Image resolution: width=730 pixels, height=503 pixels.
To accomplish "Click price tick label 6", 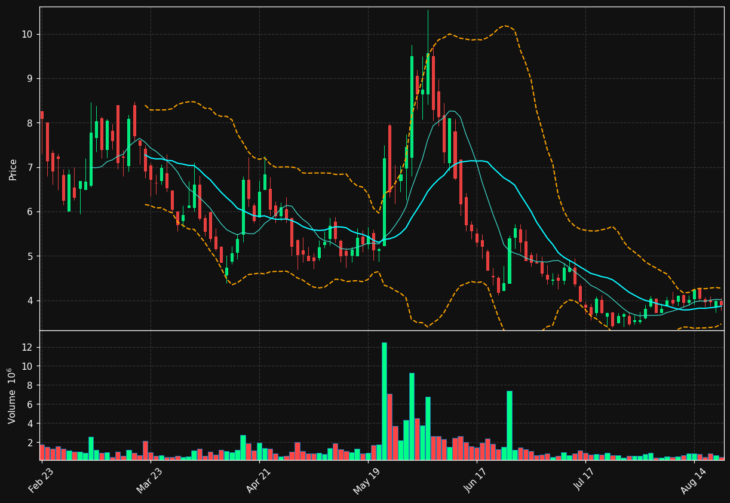I will point(29,212).
